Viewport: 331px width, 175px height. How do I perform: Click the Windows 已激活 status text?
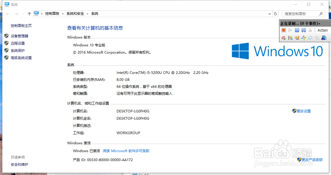(x=86, y=151)
